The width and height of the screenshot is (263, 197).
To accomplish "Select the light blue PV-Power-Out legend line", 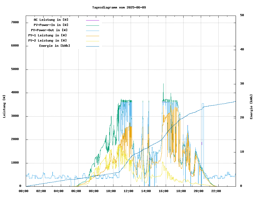I will pos(92,31).
